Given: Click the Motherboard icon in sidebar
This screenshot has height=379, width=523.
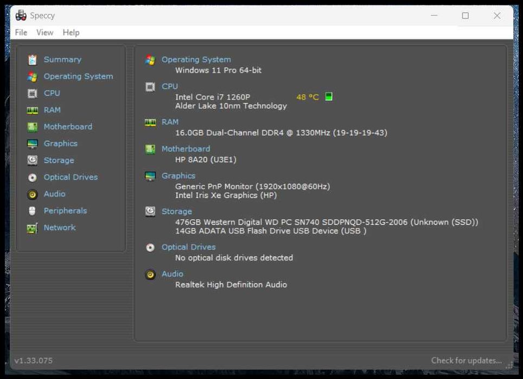Looking at the screenshot, I should click(33, 127).
